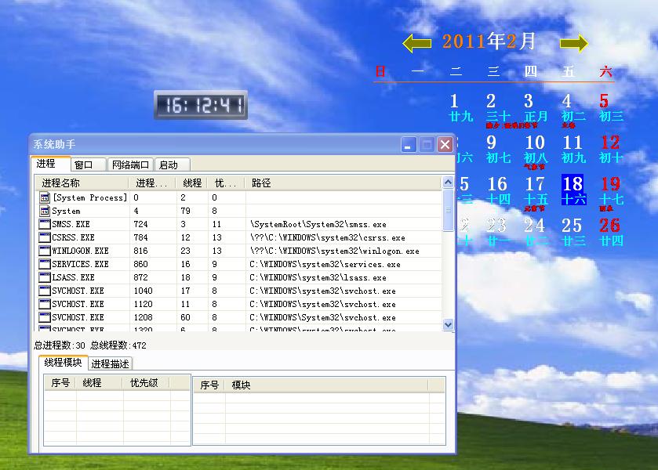This screenshot has height=470, width=658.
Task: Advance to next month with right arrow
Action: coord(574,43)
